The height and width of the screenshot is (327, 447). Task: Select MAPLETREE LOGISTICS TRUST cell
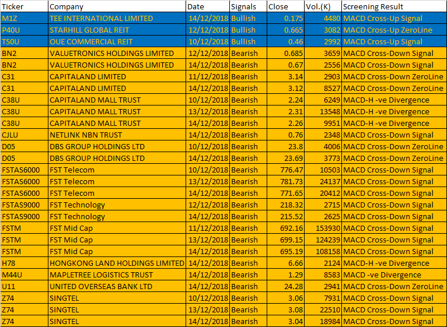(117, 275)
